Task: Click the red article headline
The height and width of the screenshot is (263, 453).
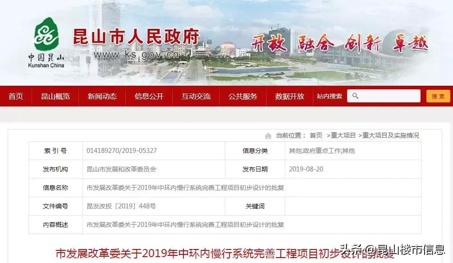Action: coord(225,254)
